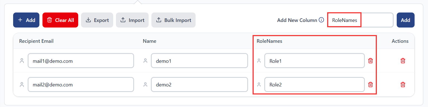The width and height of the screenshot is (428, 107).
Task: Open Bulk Import
Action: (173, 20)
